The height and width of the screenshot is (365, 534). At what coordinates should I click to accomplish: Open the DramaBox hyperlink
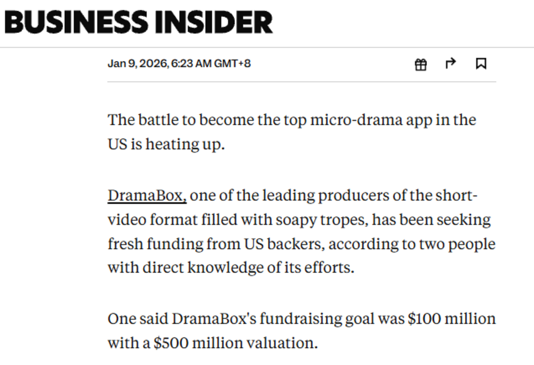[x=147, y=195]
